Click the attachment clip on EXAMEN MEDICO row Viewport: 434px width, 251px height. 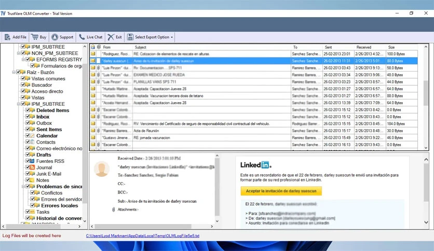coord(99,75)
